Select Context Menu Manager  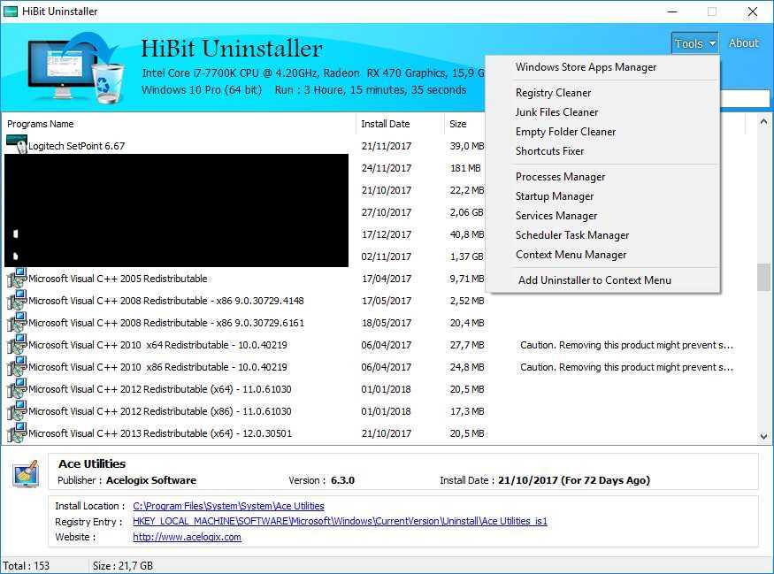point(571,255)
